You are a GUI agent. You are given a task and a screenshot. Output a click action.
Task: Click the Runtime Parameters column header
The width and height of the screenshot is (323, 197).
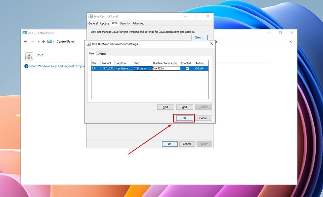pyautogui.click(x=166, y=63)
